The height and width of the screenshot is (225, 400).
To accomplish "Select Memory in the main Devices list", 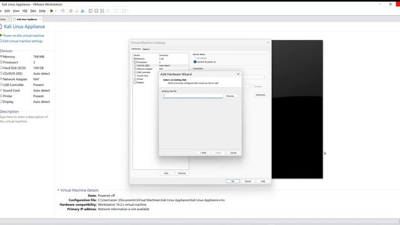I will 26,57.
